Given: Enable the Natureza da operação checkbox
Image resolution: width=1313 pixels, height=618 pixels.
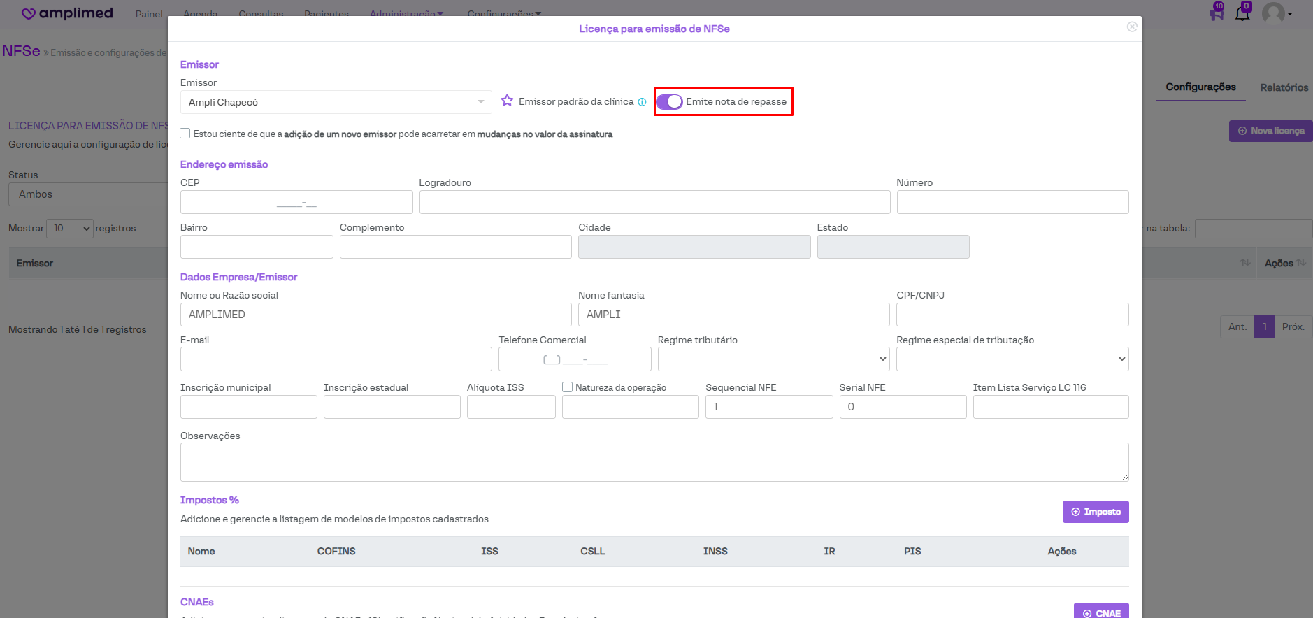Looking at the screenshot, I should pos(568,387).
